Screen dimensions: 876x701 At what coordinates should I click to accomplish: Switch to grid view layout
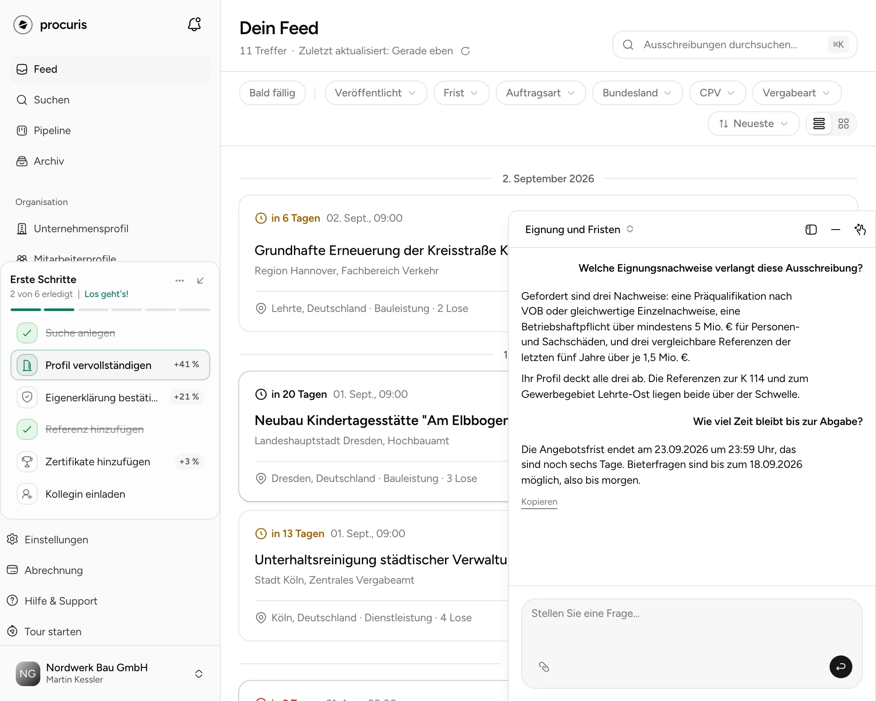tap(843, 124)
